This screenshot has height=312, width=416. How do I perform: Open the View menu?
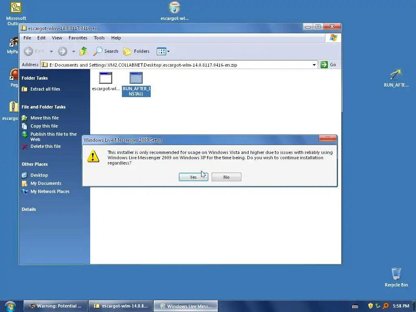(x=57, y=38)
